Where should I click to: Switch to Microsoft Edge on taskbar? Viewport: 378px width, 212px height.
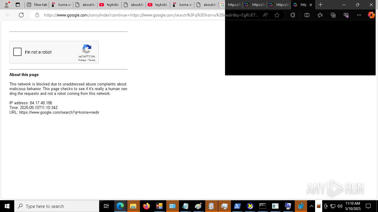120,206
